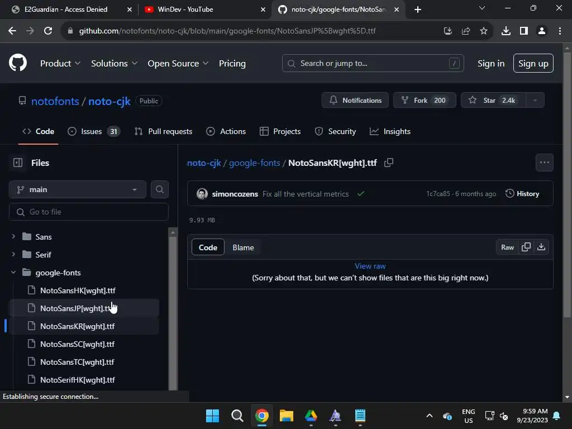Expand the Open Source menu
572x429 pixels.
point(178,64)
